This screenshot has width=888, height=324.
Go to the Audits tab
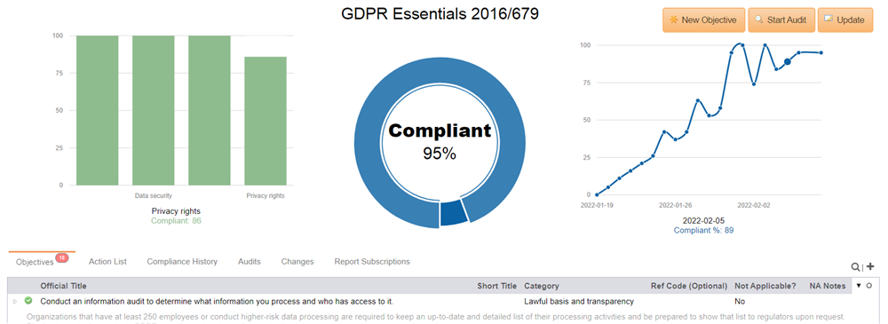tap(250, 262)
